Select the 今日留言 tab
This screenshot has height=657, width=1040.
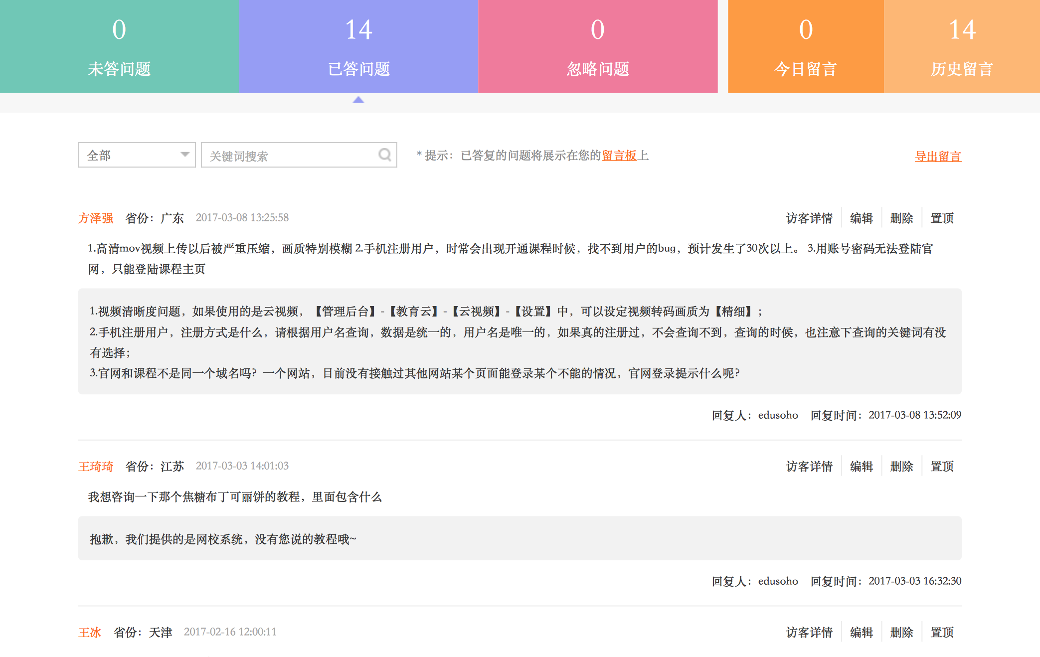[806, 46]
